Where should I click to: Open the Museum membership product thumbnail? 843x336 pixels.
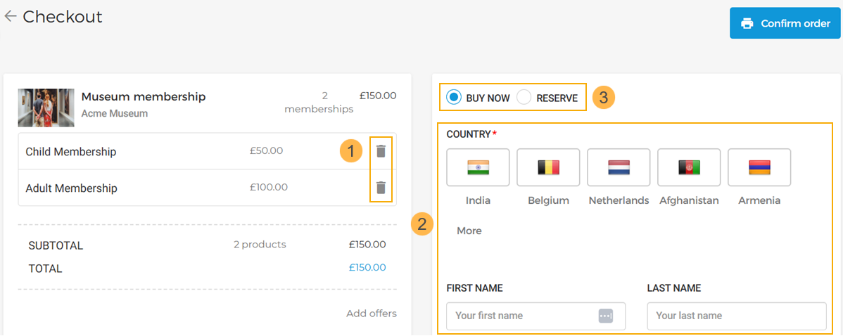coord(46,108)
